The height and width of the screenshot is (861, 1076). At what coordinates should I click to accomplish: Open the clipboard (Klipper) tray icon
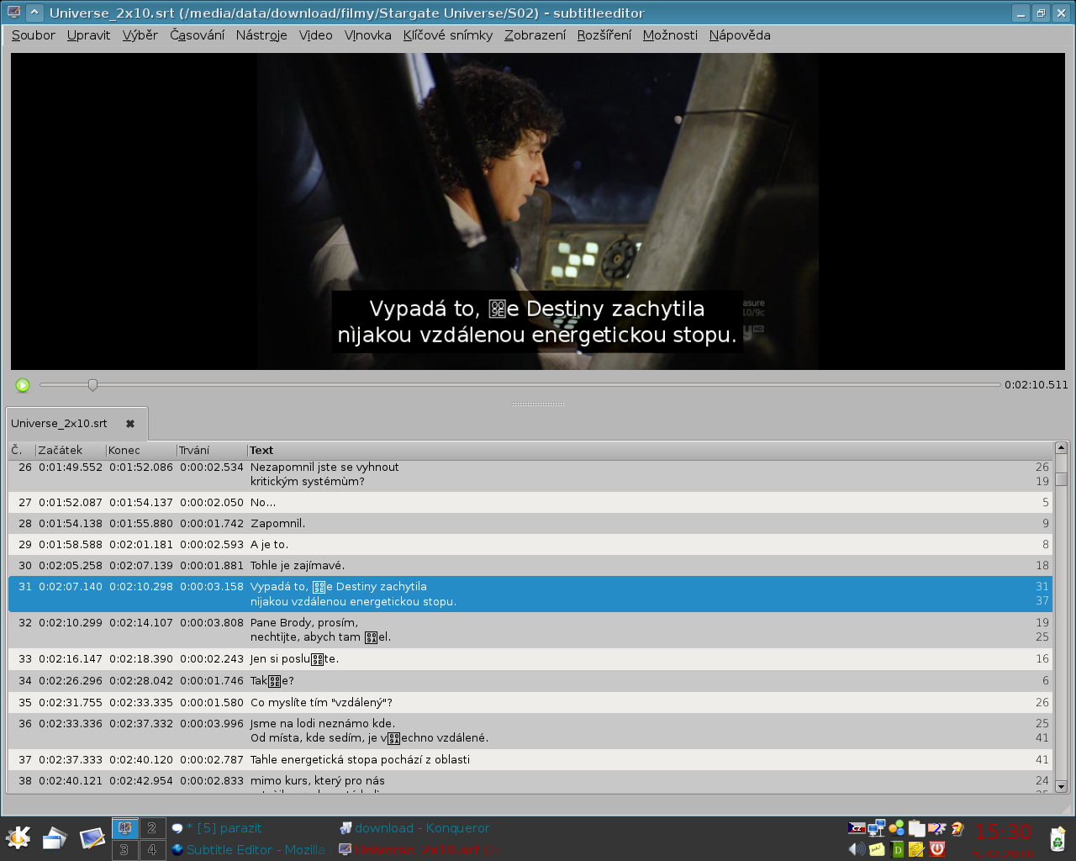pos(917,828)
